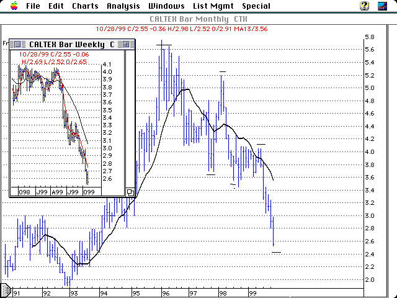Viewport: 397px width, 298px height.
Task: Close the CALTEX Bar Weekly window
Action: [x=17, y=45]
